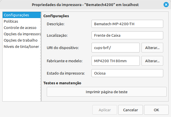
Task: Focus the Localização field
Action: click(127, 35)
